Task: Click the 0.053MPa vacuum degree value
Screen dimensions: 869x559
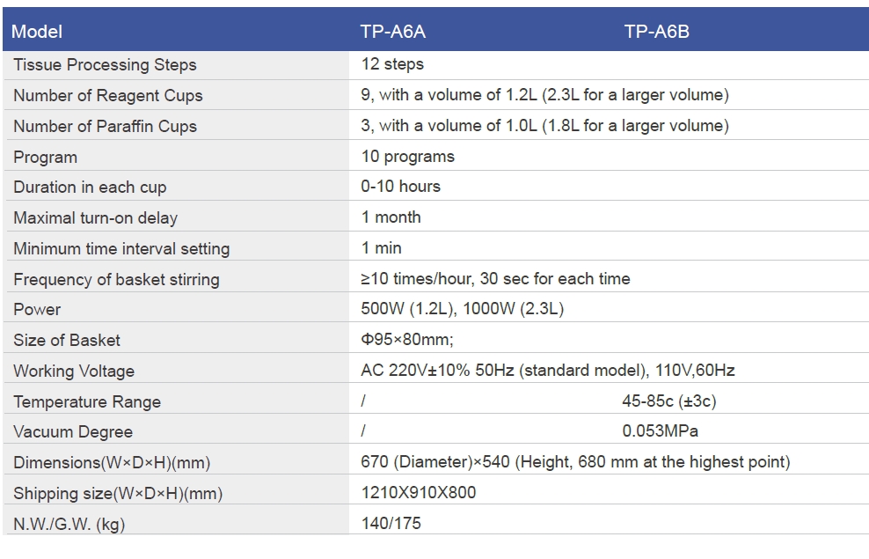Action: (x=660, y=430)
